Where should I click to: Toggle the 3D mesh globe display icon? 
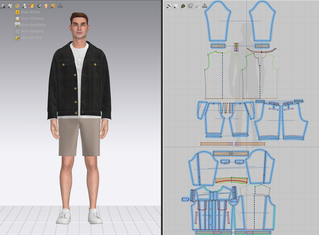pos(53,6)
